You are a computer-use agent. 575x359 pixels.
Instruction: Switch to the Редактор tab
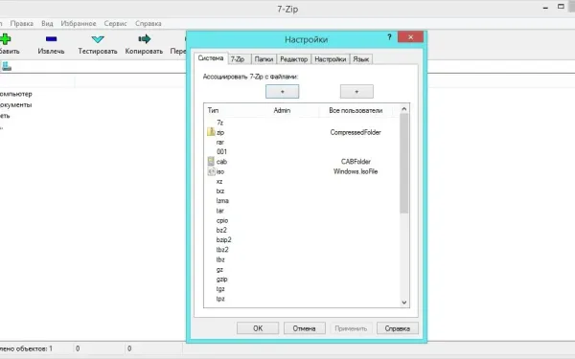pyautogui.click(x=294, y=59)
